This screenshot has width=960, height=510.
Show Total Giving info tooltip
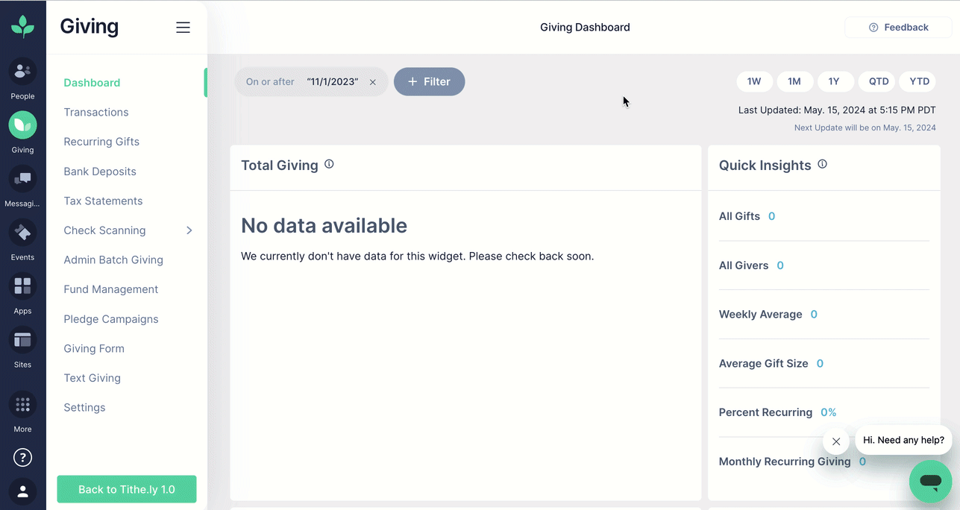pyautogui.click(x=329, y=164)
